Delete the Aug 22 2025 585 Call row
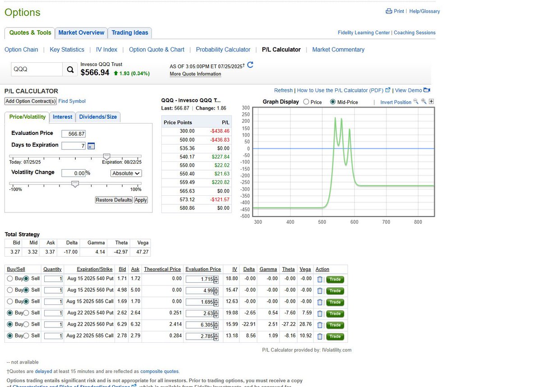 (x=320, y=336)
